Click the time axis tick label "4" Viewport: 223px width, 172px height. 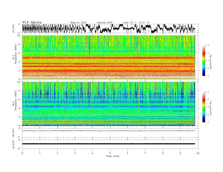[x=92, y=153]
